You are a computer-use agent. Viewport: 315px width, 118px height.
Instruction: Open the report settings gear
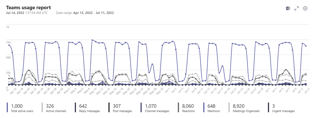[x=305, y=8]
